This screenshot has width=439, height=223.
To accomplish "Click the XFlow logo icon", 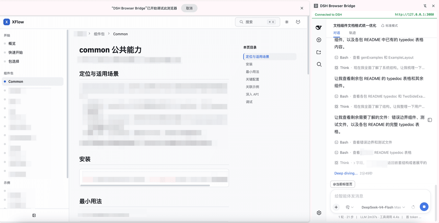I will (7, 22).
